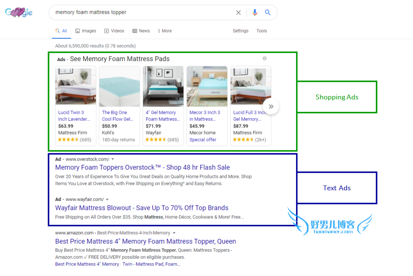Expand the amazon.com result dropdown arrow
413x276 pixels.
click(174, 233)
